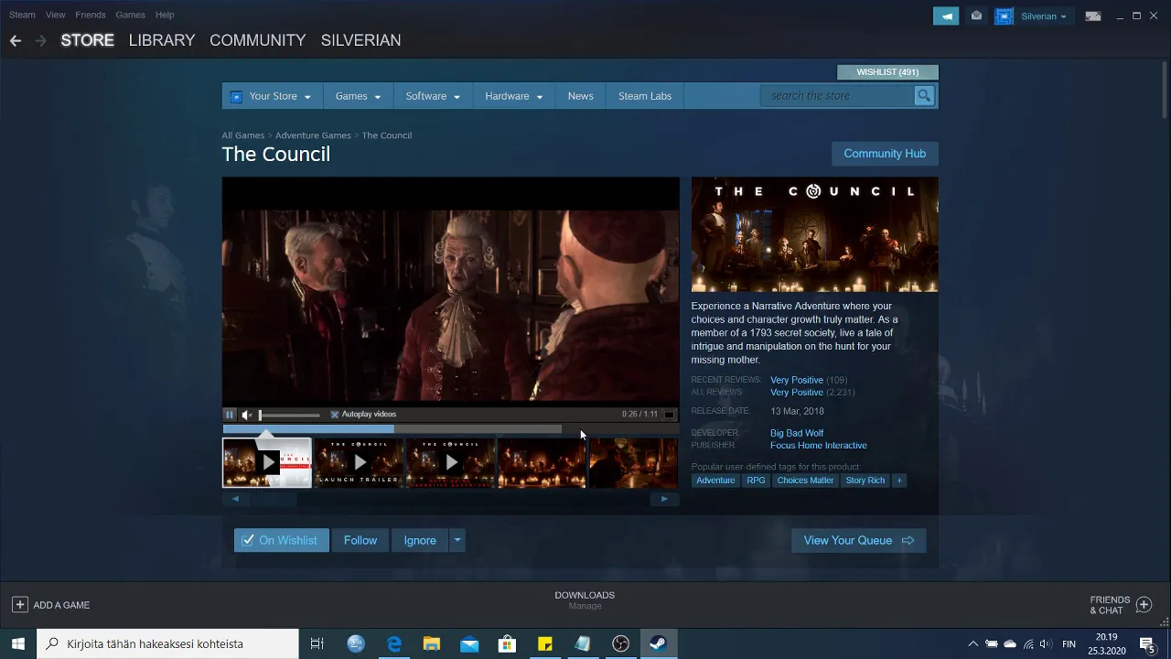This screenshot has width=1171, height=659.
Task: Expand the Software dropdown
Action: [x=433, y=96]
